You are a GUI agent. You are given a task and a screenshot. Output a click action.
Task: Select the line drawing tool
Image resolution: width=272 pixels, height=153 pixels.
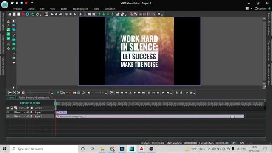pyautogui.click(x=14, y=35)
